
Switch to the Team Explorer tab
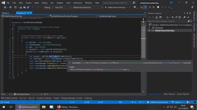pos(169,94)
